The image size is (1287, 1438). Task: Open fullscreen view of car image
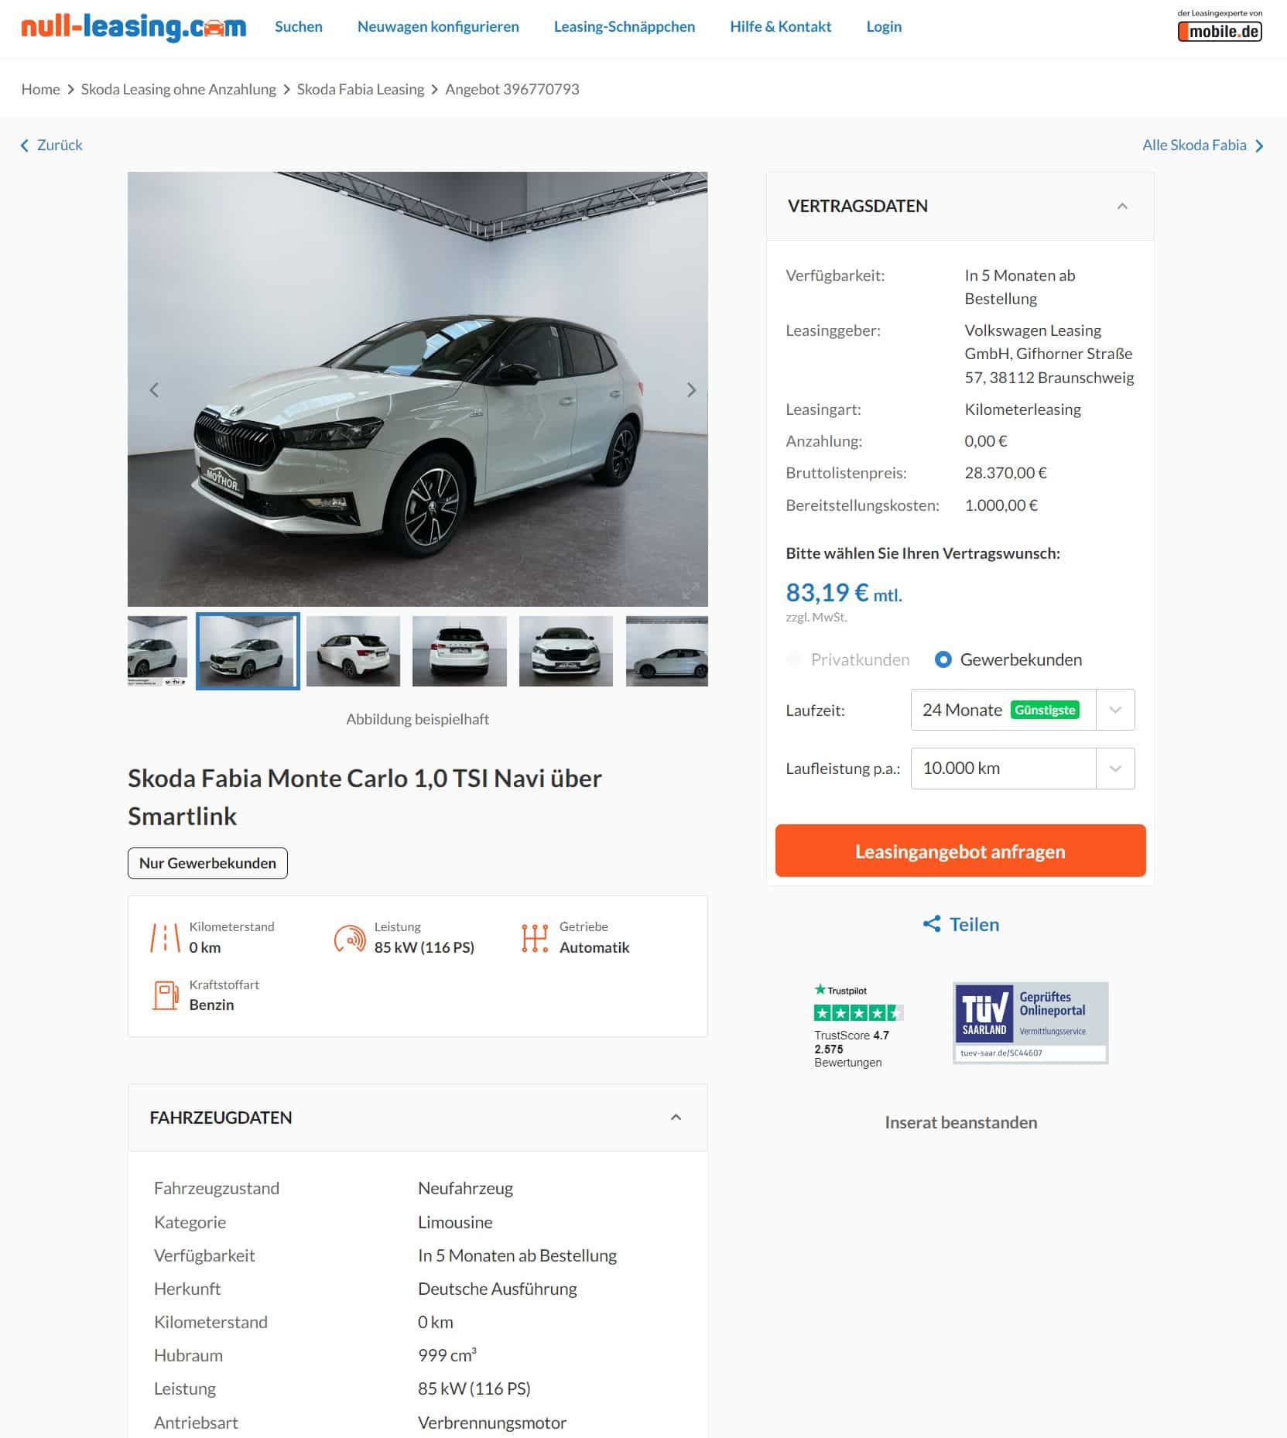coord(690,591)
